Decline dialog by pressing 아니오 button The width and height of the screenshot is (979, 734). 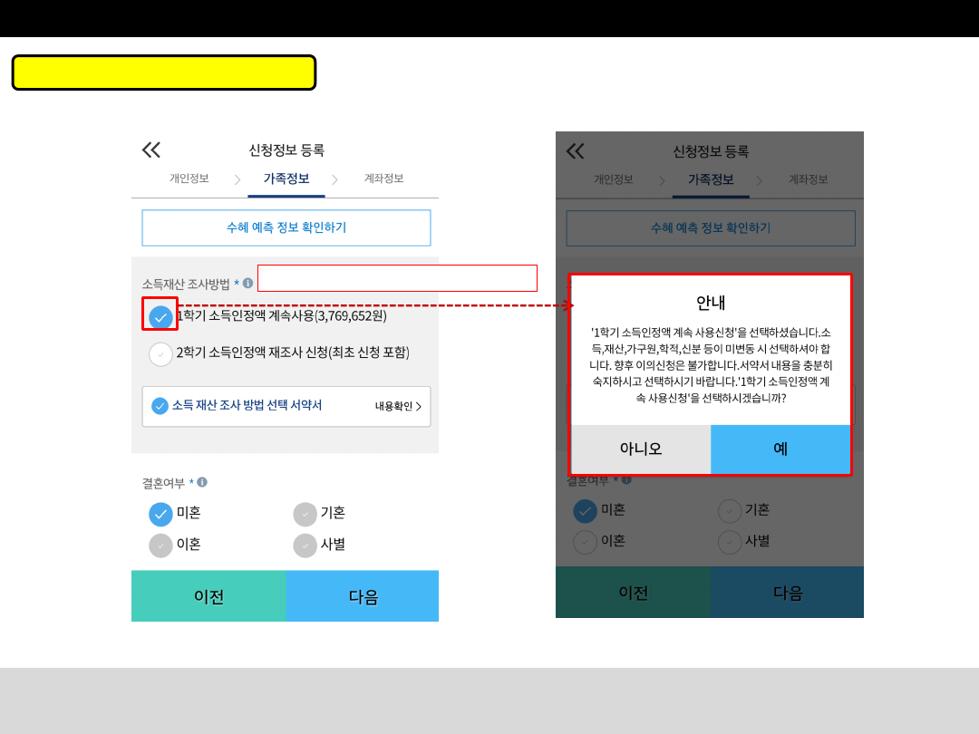tap(641, 449)
